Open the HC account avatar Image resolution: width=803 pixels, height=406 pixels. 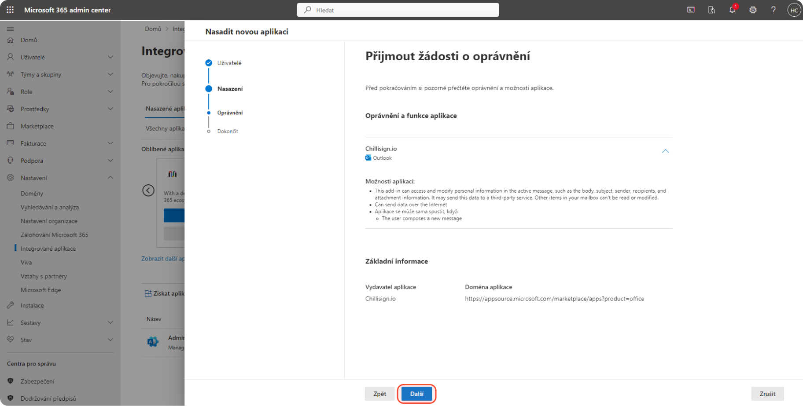pos(794,10)
